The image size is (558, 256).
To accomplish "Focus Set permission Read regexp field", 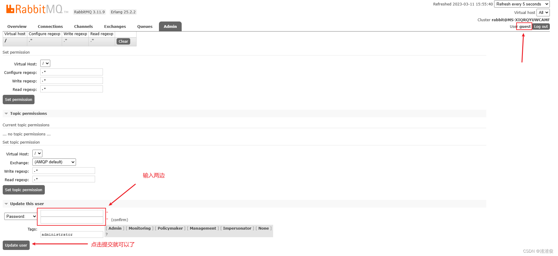I will [71, 89].
